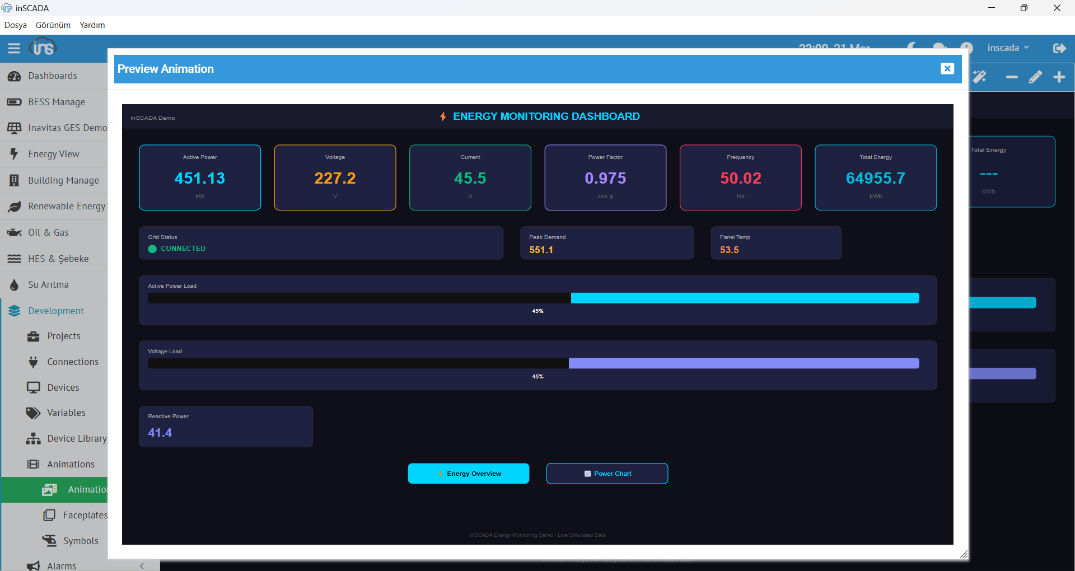Screen dimensions: 1075x571
Task: Click the logout icon in header
Action: point(1059,48)
